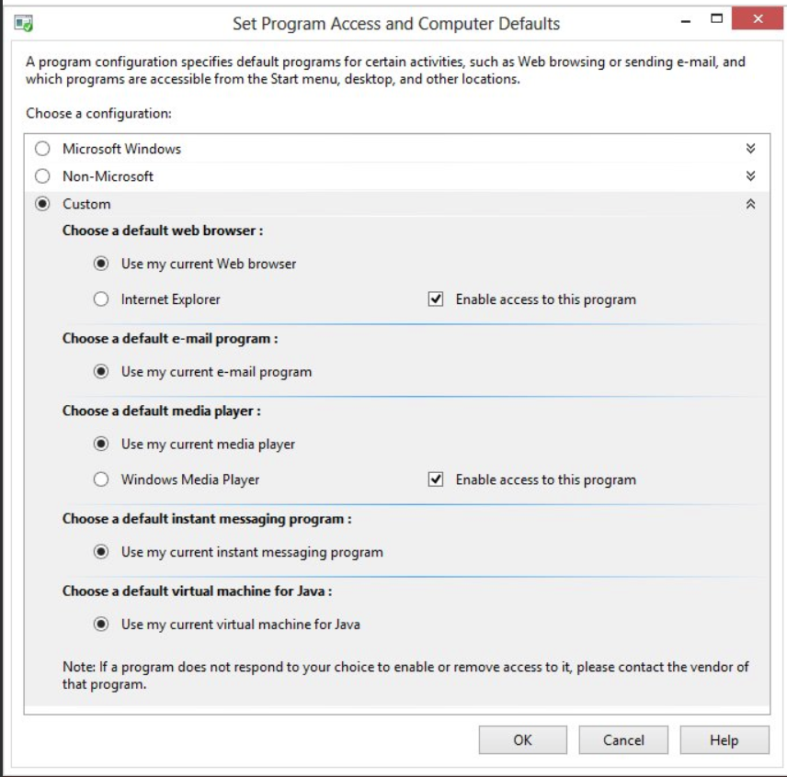The height and width of the screenshot is (777, 787).
Task: Click the Cancel button
Action: (x=623, y=740)
